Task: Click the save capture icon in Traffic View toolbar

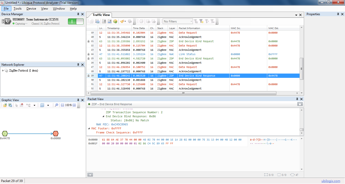Action: coord(97,21)
